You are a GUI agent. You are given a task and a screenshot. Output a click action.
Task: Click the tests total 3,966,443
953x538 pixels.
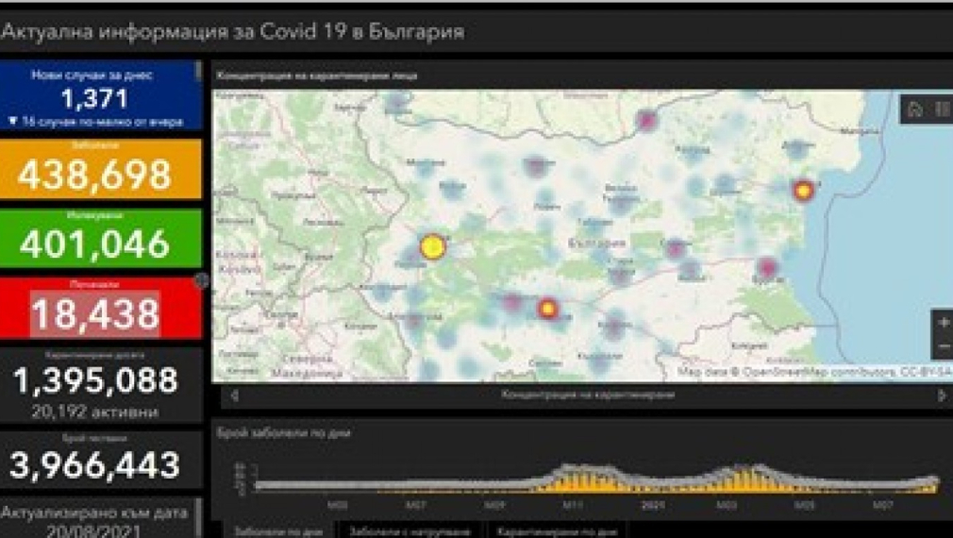95,465
